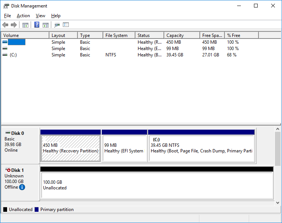The width and height of the screenshot is (282, 223).
Task: Close the Disk Management window
Action: (x=273, y=6)
